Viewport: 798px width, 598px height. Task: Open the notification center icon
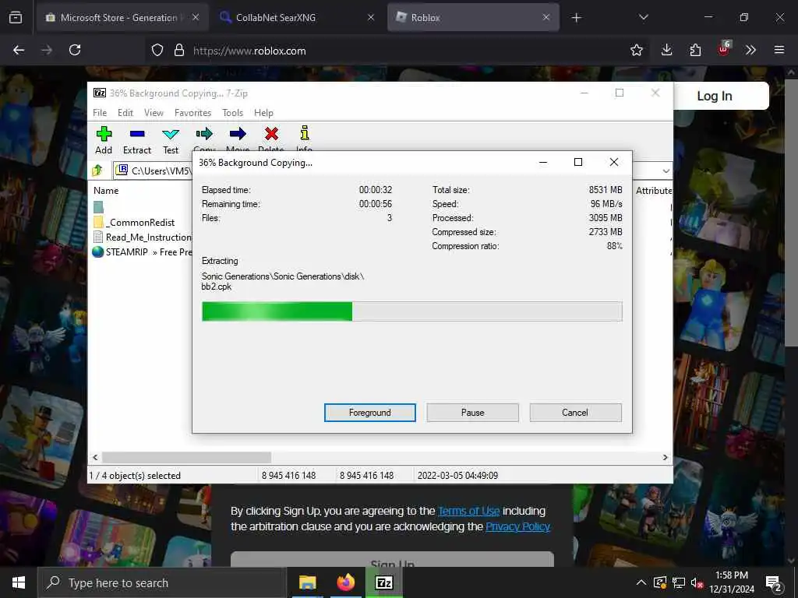(774, 582)
